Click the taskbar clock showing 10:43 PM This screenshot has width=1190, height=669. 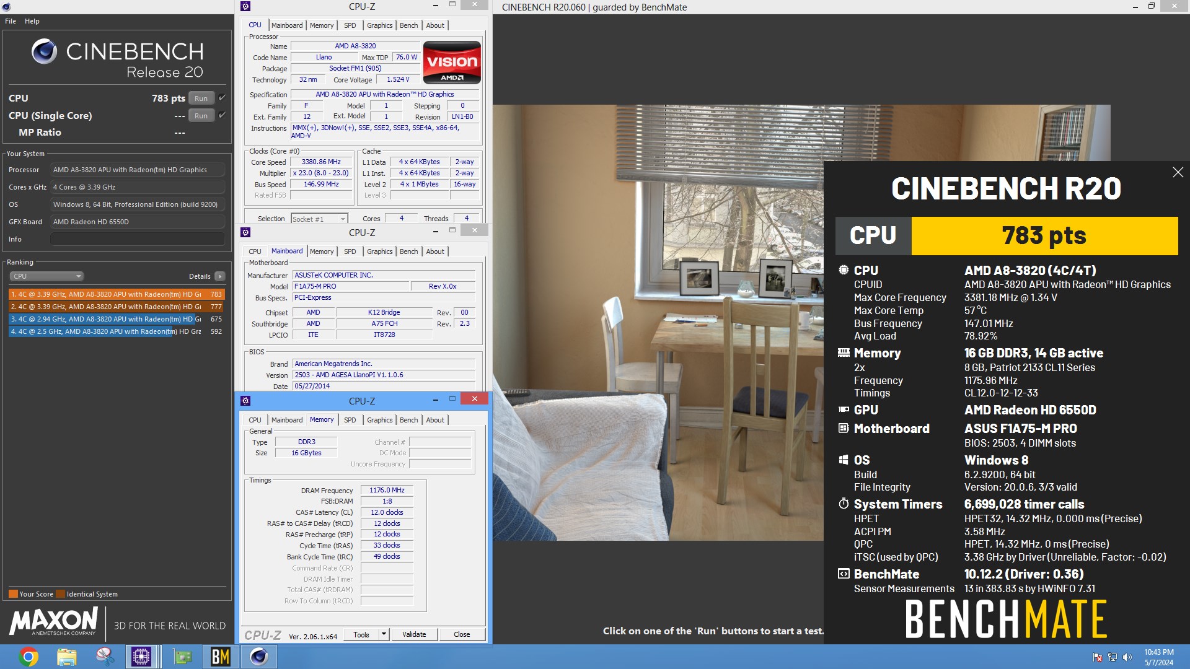tap(1159, 657)
